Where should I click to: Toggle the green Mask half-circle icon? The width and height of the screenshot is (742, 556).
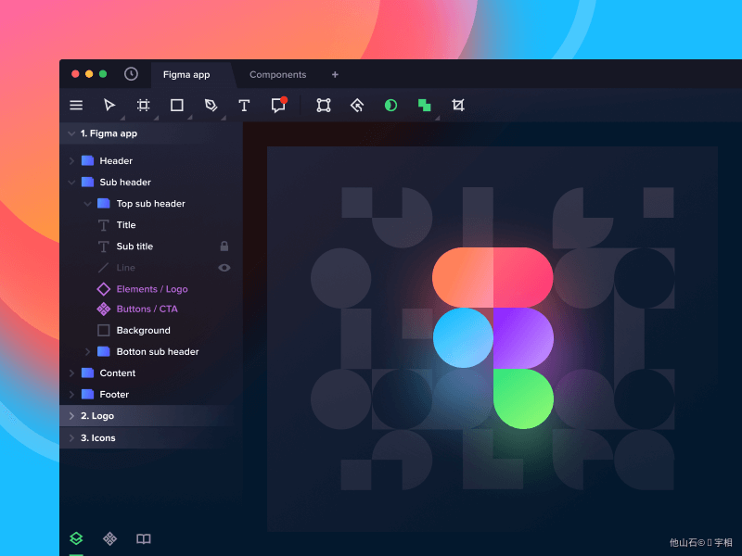pos(390,105)
